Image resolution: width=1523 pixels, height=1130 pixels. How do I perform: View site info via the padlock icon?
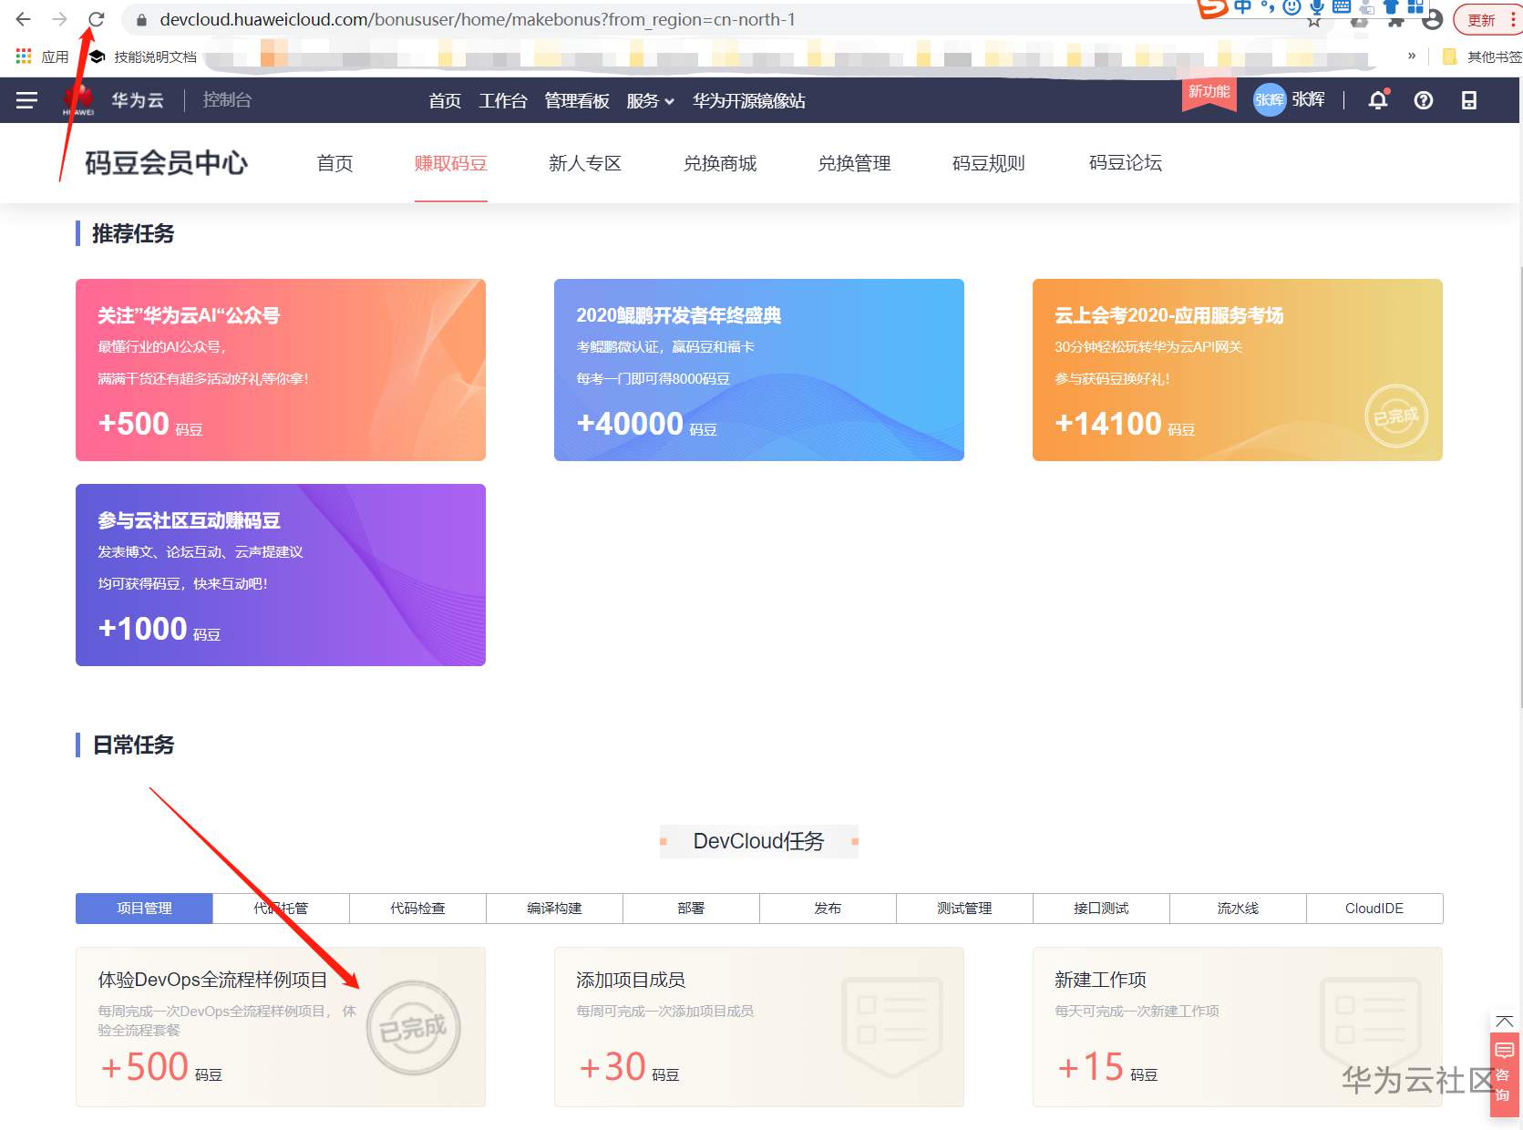[x=141, y=20]
